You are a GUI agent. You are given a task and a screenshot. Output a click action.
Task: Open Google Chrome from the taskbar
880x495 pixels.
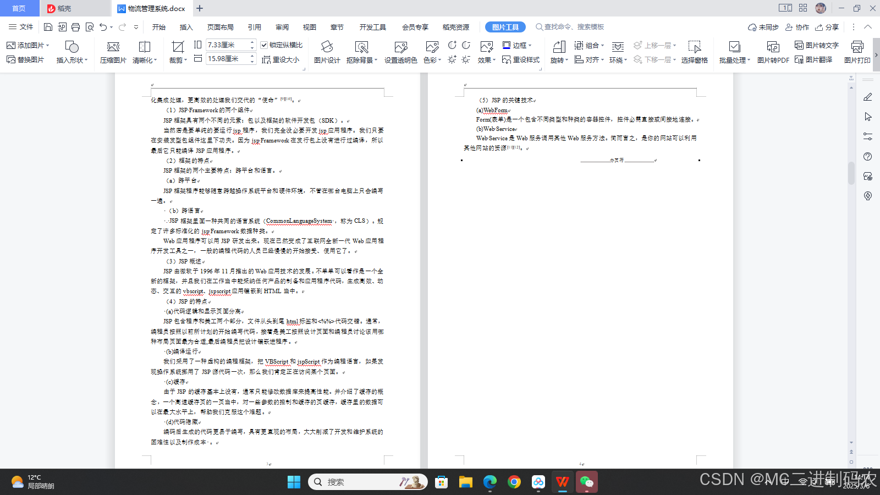tap(514, 482)
